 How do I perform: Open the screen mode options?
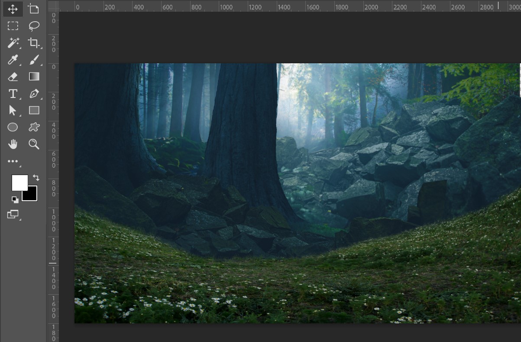13,214
